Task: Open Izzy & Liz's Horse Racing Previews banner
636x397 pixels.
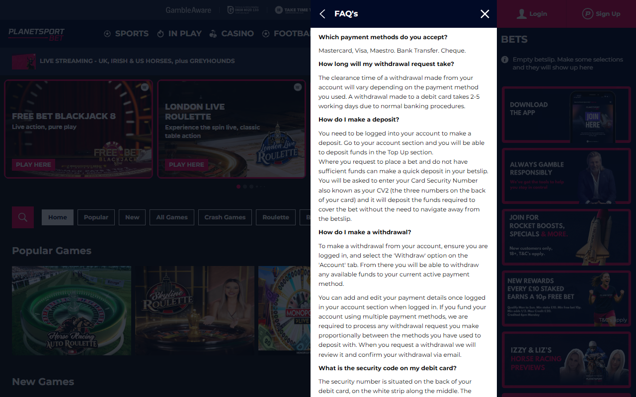Action: [x=566, y=360]
